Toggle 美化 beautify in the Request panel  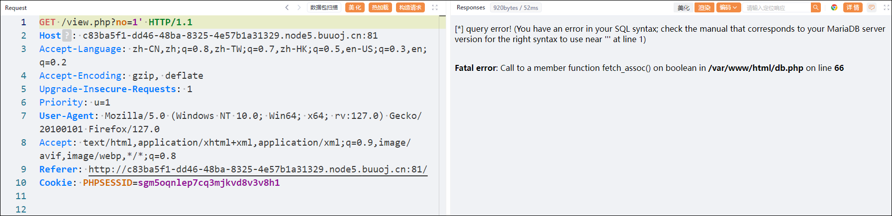[x=355, y=7]
